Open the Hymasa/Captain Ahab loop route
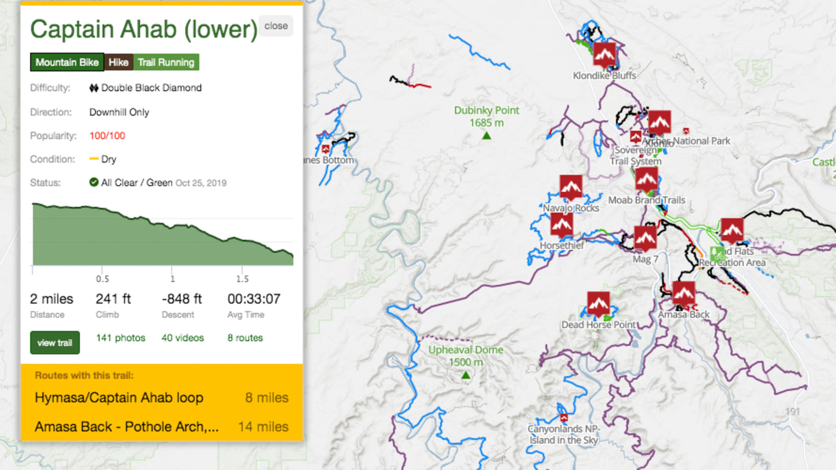Screen dimensions: 836x470 119,398
